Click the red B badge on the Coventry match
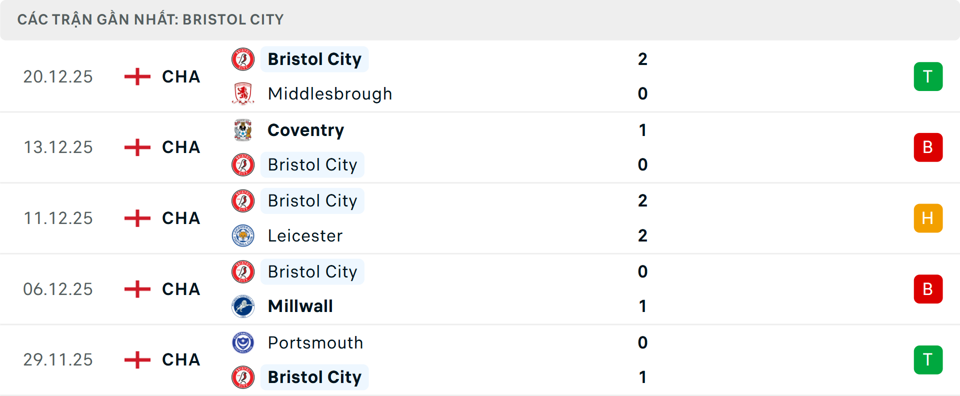 (928, 147)
